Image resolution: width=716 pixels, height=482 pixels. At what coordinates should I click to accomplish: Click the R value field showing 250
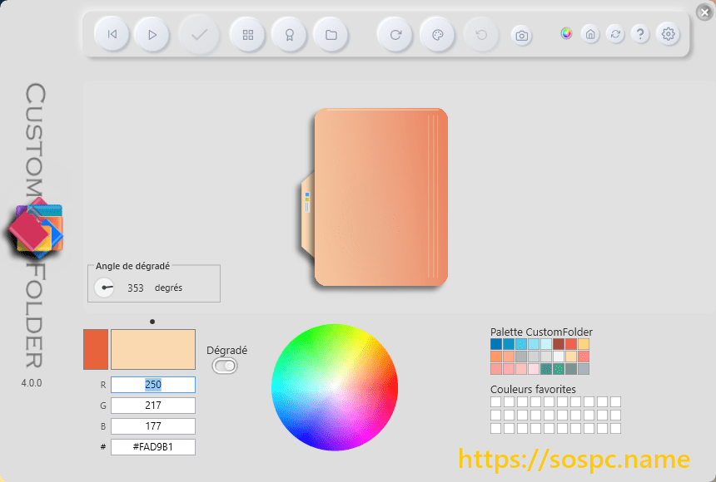click(x=153, y=385)
